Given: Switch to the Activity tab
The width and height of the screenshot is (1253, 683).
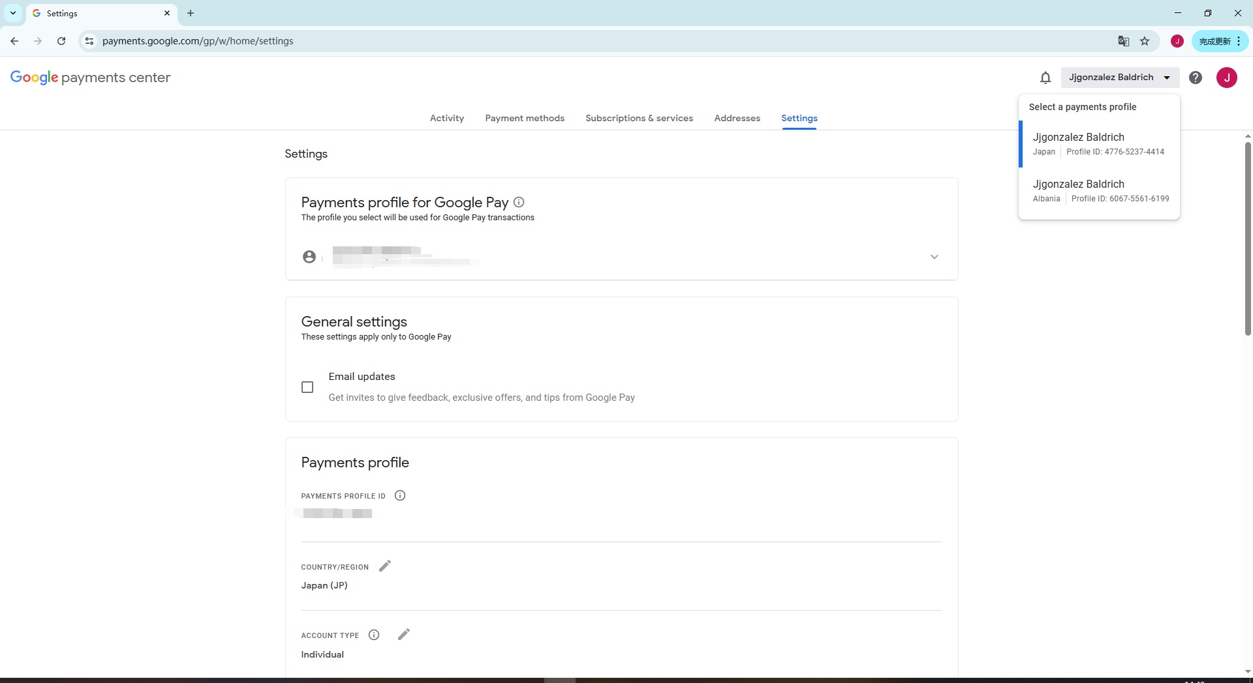Looking at the screenshot, I should click(x=447, y=118).
